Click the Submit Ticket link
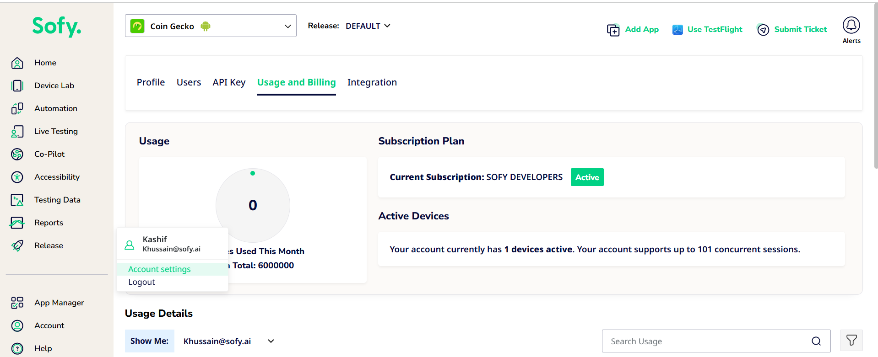The height and width of the screenshot is (357, 878). (792, 29)
